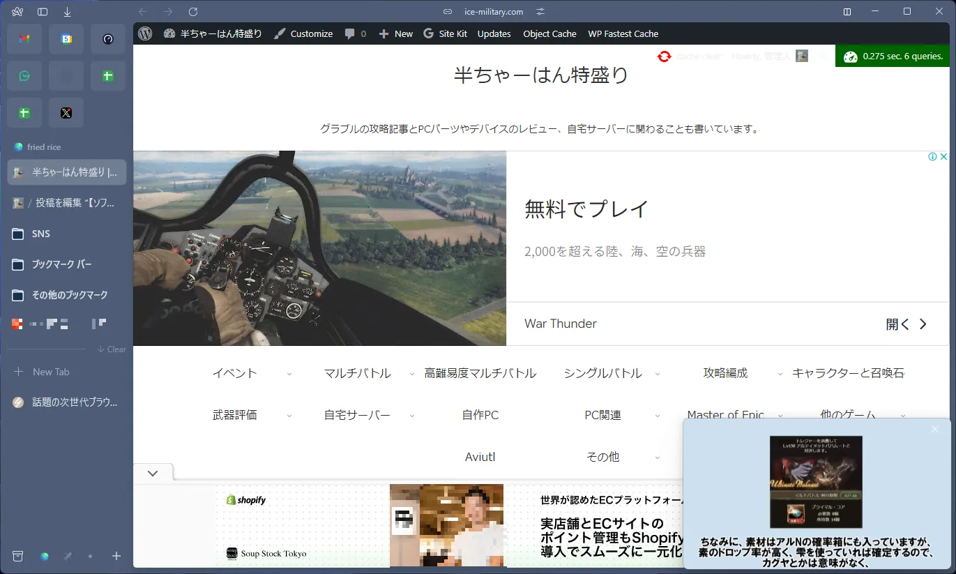Click the ice-military.com address bar
Viewport: 956px width, 574px height.
click(x=494, y=12)
